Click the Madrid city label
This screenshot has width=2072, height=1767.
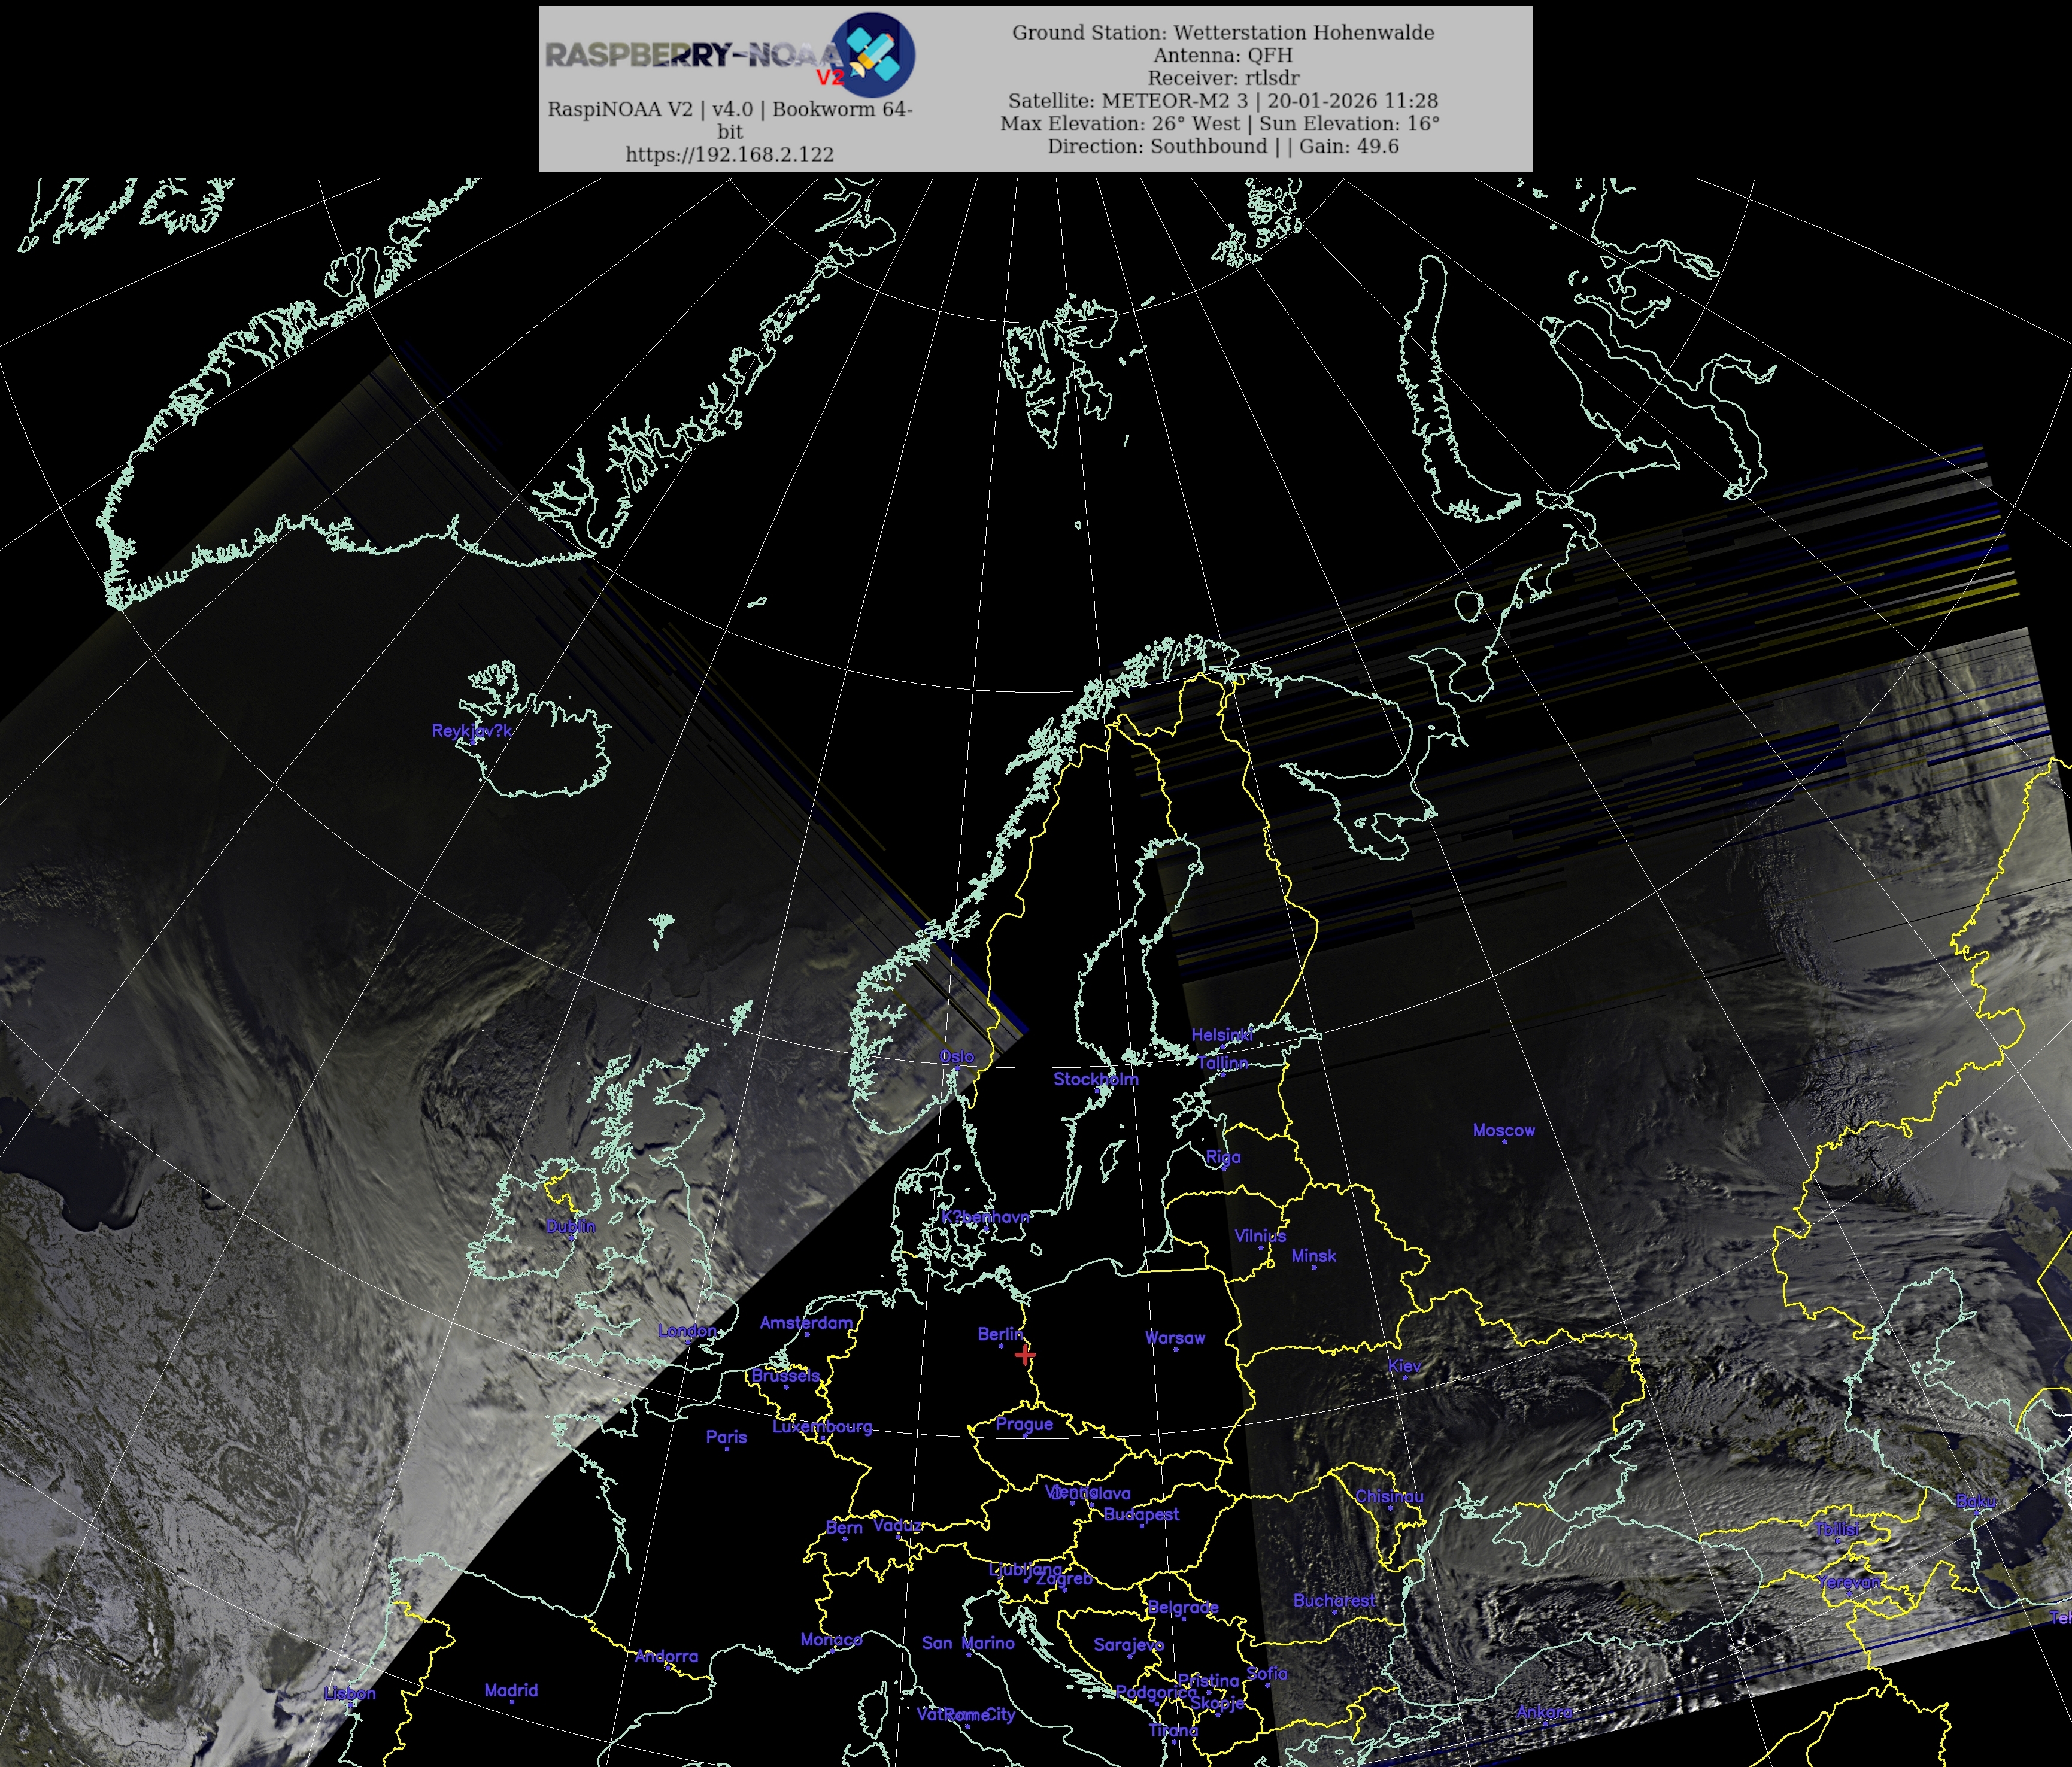pyautogui.click(x=511, y=1690)
